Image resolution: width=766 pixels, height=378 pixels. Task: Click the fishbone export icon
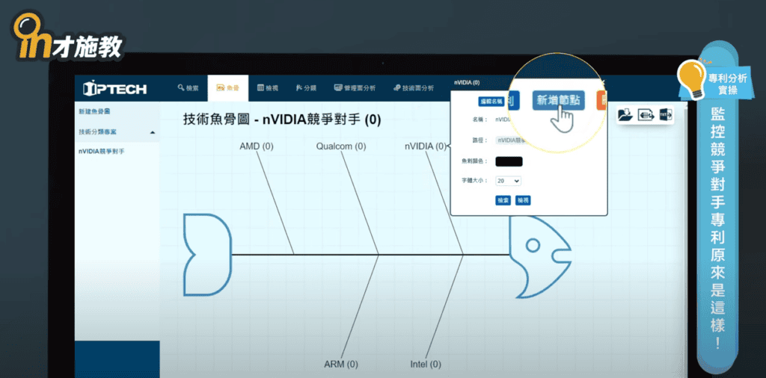pos(646,115)
